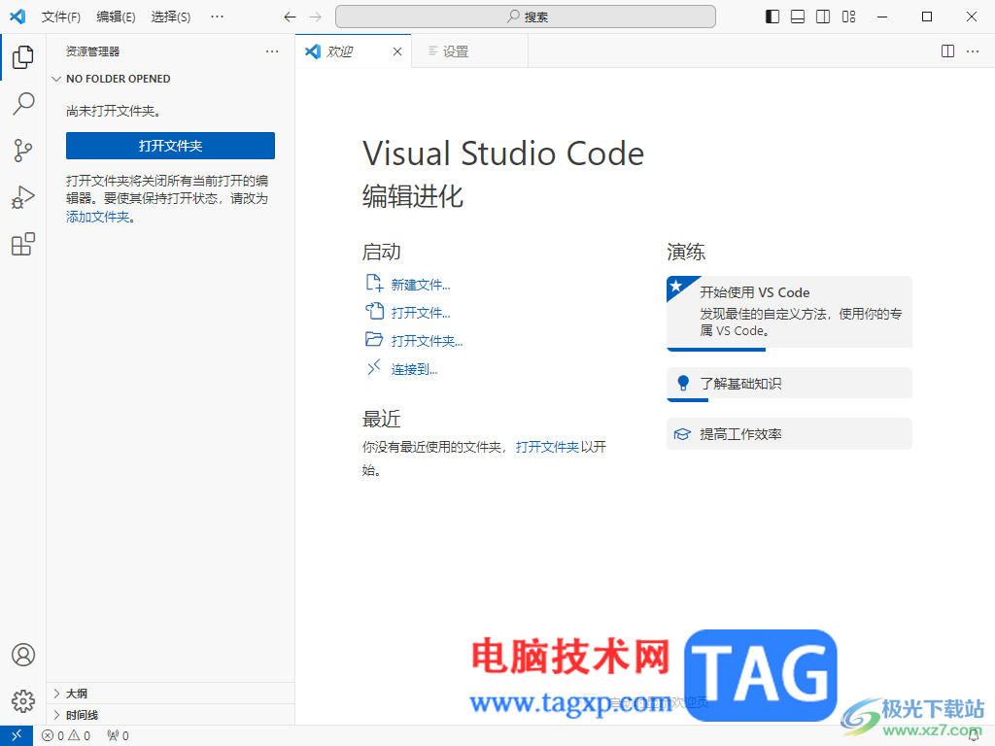995x746 pixels.
Task: Click the 资源管理器 panel title
Action: point(92,51)
